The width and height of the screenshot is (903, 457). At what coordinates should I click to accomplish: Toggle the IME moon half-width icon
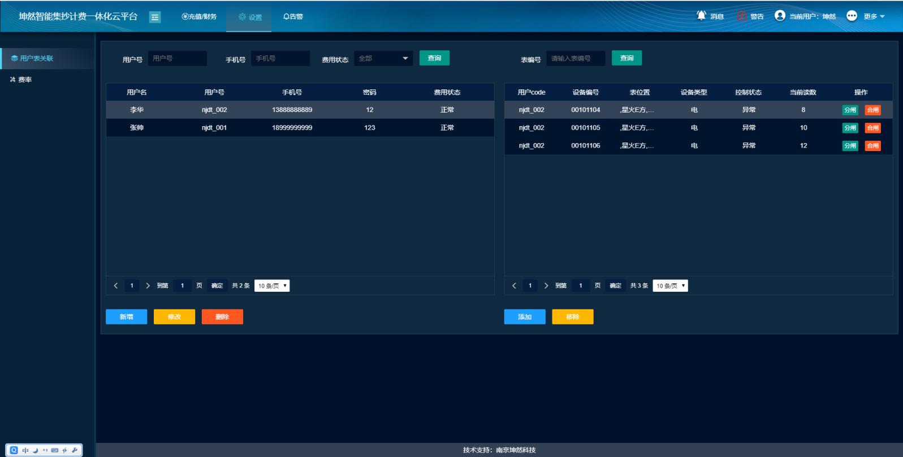pos(35,450)
